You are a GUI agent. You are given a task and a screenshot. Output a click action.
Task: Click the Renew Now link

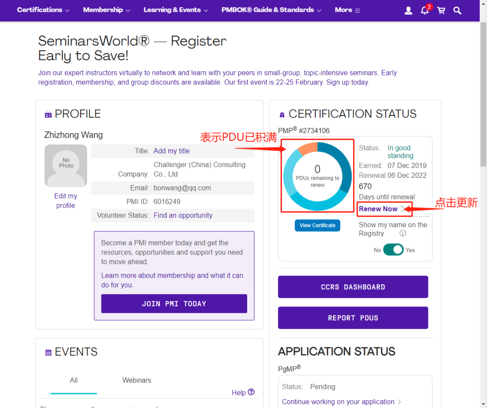click(378, 209)
